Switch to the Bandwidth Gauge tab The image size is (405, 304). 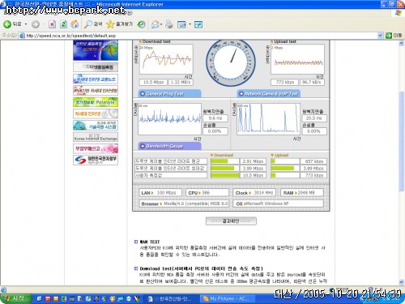[169, 146]
